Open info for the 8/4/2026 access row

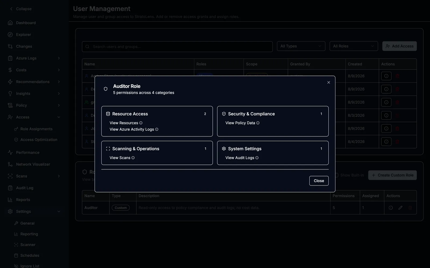pos(386,142)
